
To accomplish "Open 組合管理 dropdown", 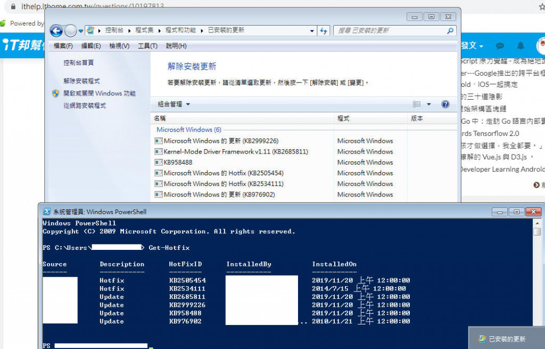I will (x=174, y=104).
